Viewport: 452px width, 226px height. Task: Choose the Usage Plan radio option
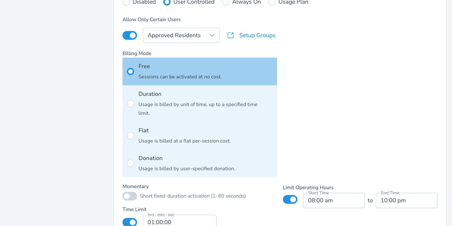(x=272, y=2)
